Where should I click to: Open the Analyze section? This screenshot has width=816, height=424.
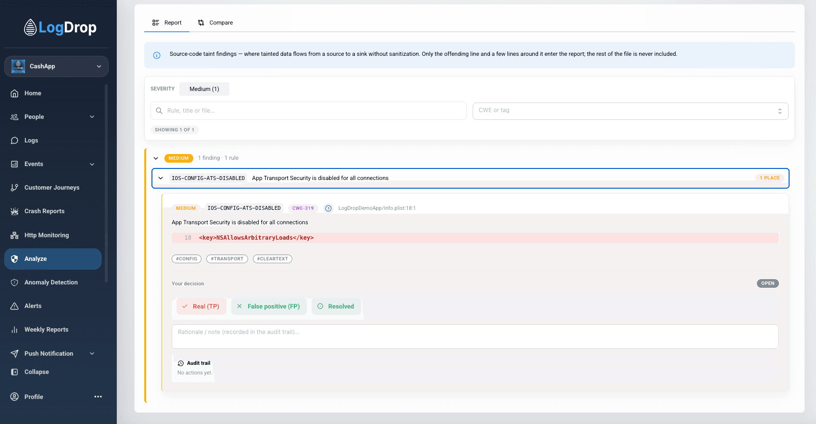[x=53, y=259]
